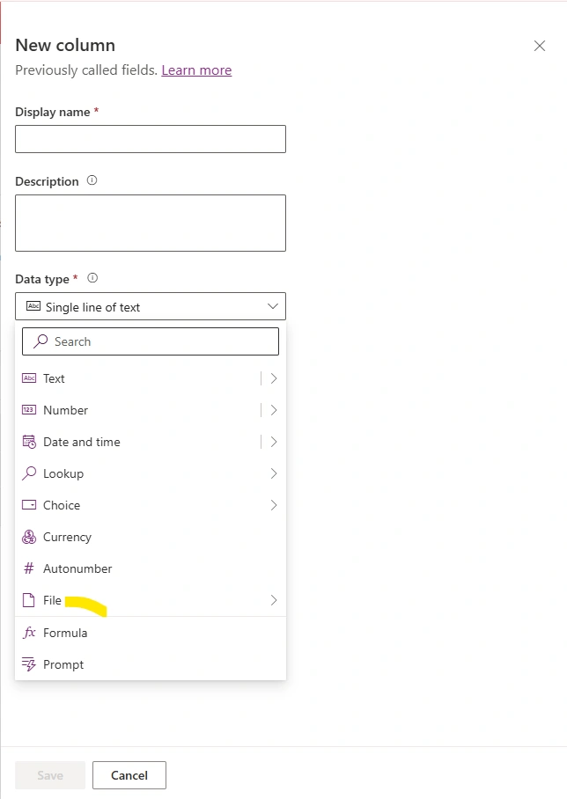Click the Date and time calendar icon

click(29, 441)
